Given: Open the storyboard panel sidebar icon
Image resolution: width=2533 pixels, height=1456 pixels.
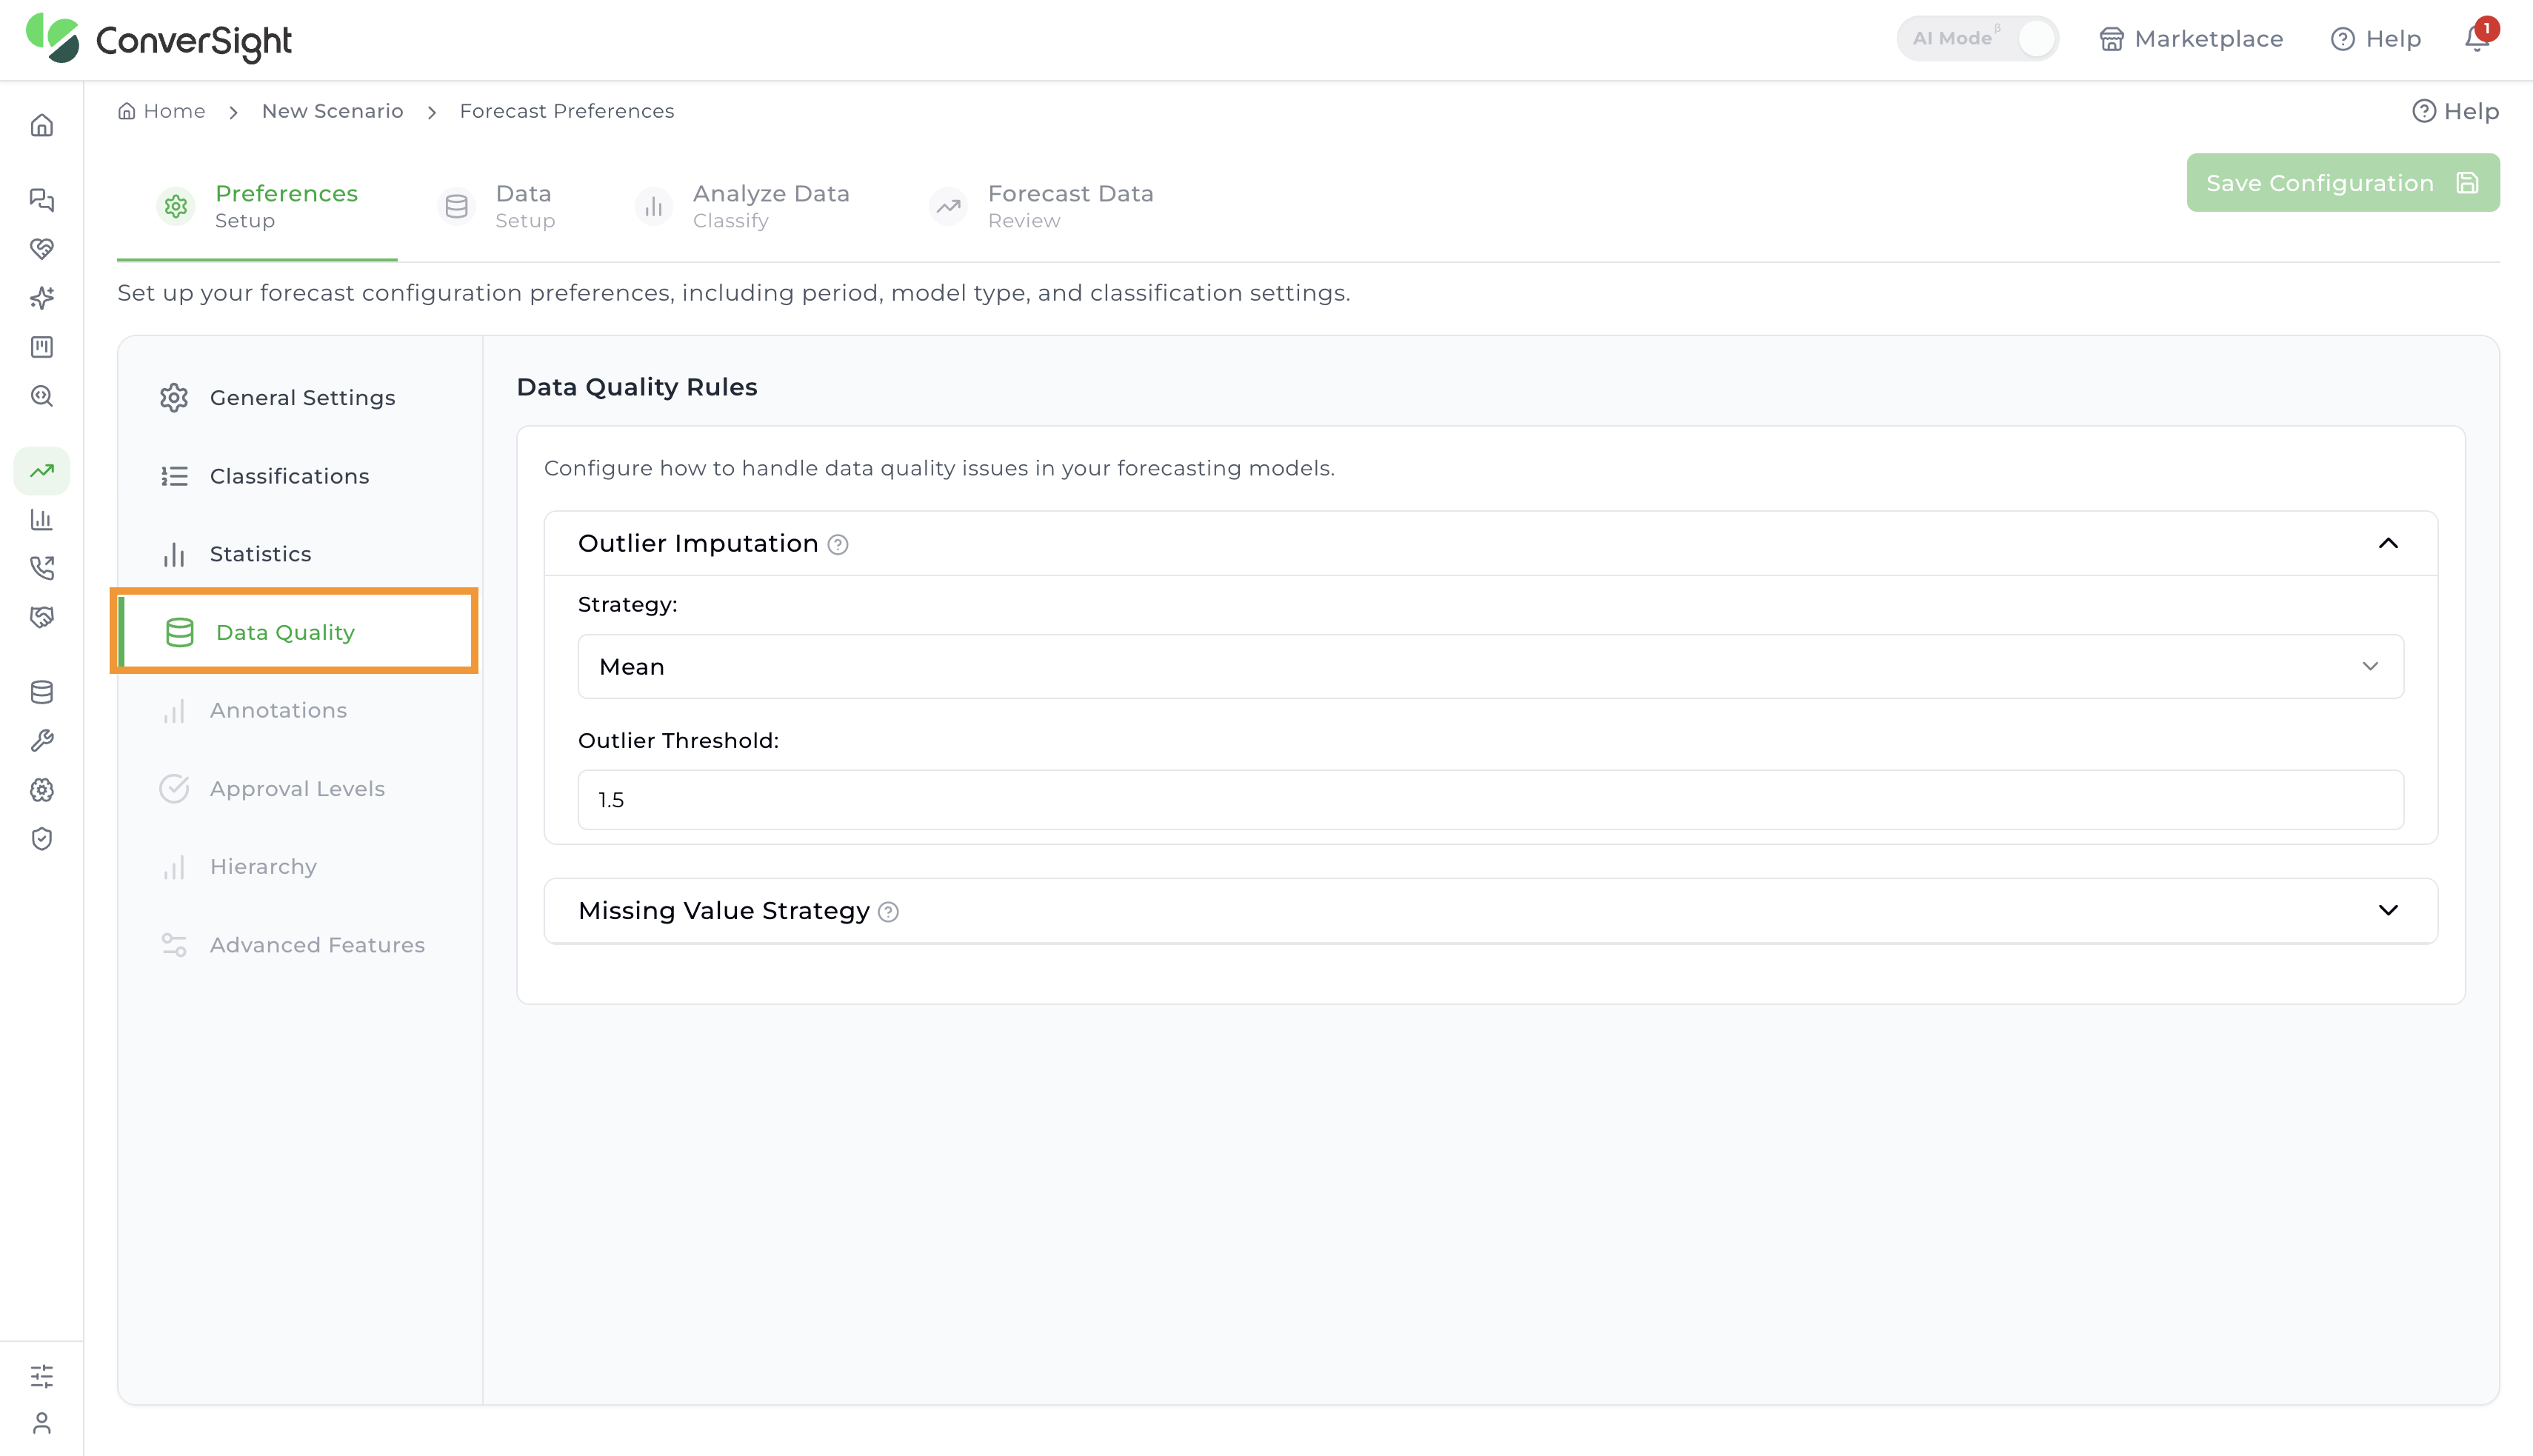Looking at the screenshot, I should tap(41, 346).
